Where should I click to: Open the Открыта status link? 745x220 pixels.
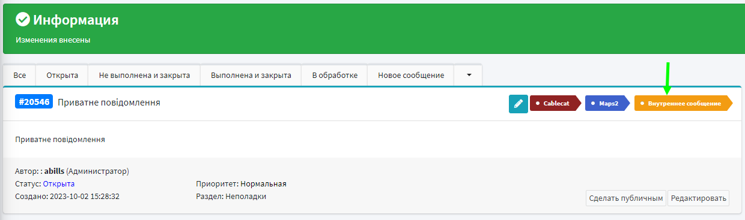point(59,183)
